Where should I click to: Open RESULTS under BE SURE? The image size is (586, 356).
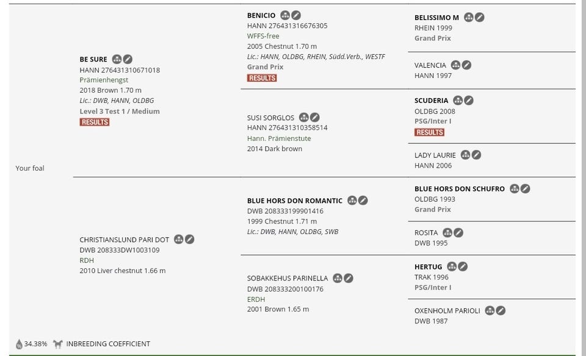tap(94, 122)
